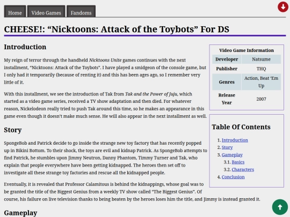
Task: Click the paragraph starting 'With this installment'
Action: (105, 105)
